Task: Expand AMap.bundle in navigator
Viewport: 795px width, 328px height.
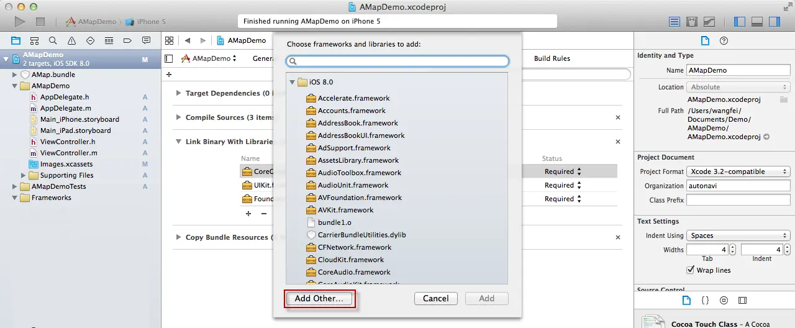Action: tap(14, 75)
